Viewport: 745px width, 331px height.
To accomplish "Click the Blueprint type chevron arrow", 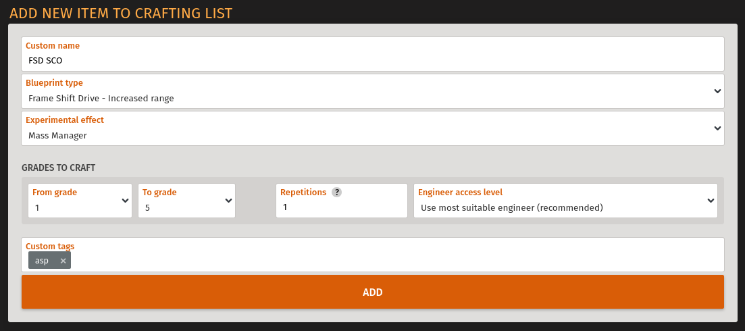I will [x=717, y=91].
